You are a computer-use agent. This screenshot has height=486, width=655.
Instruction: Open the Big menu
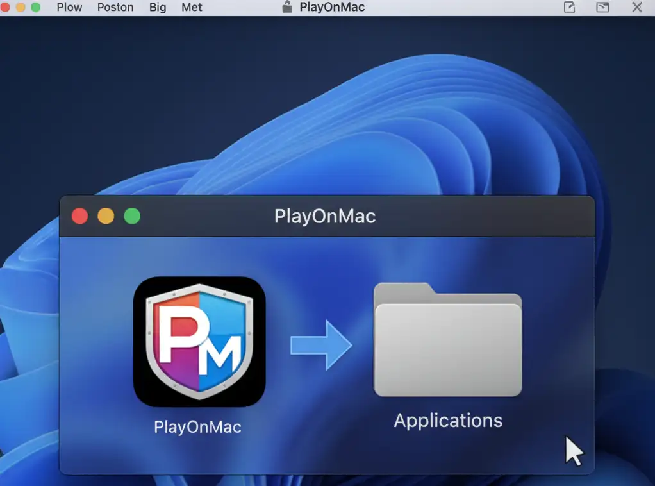point(157,7)
